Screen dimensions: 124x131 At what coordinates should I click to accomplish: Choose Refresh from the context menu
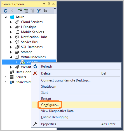76,66
